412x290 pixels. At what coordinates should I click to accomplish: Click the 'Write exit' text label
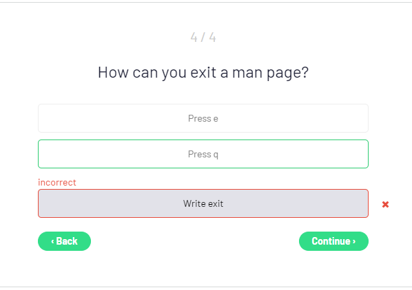tap(203, 203)
